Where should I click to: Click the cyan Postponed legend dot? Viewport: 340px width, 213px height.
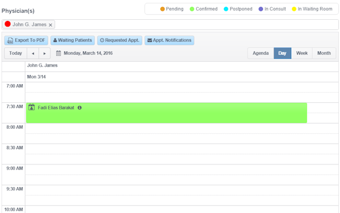click(226, 9)
